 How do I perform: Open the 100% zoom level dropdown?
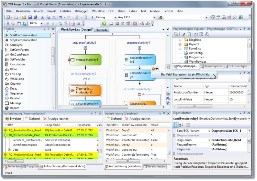pyautogui.click(x=42, y=24)
